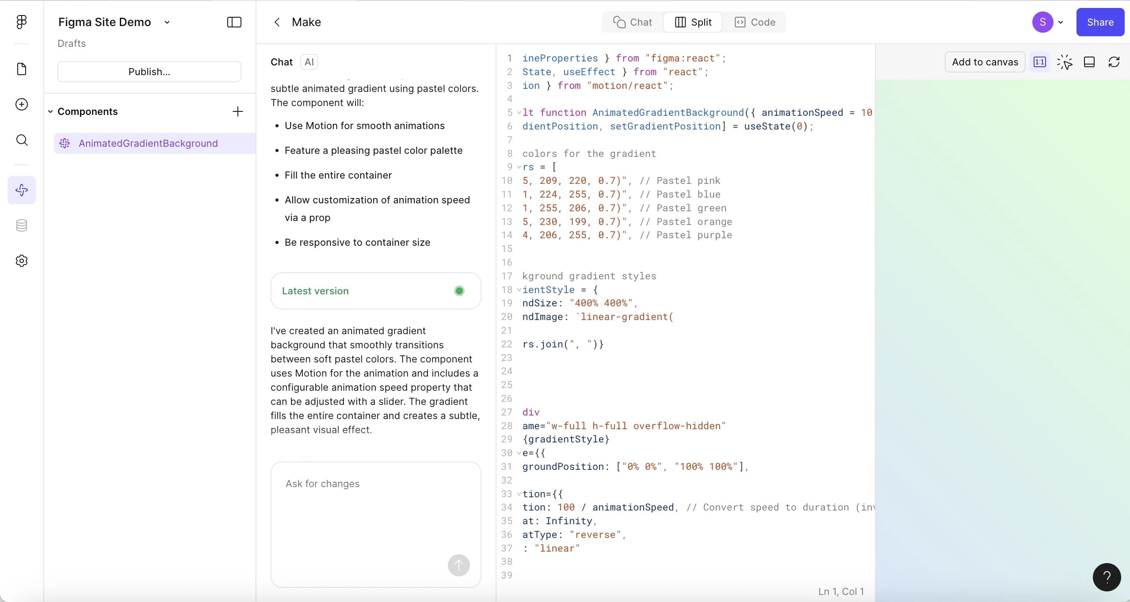Collapse the Components section

(50, 111)
